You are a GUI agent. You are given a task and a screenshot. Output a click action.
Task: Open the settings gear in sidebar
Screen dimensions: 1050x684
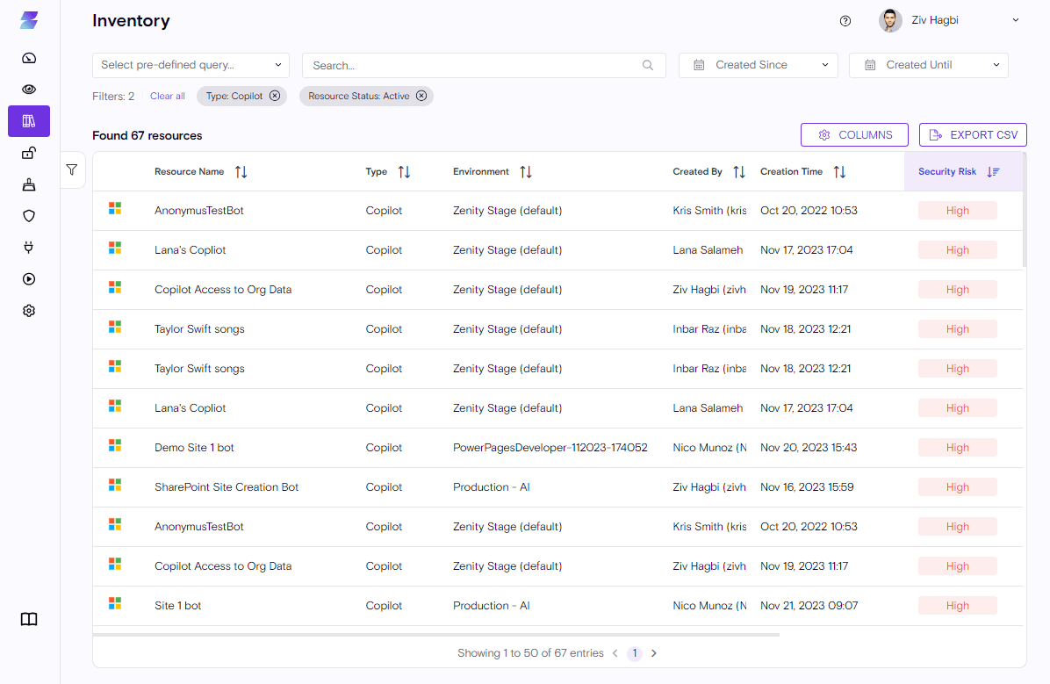click(x=29, y=310)
